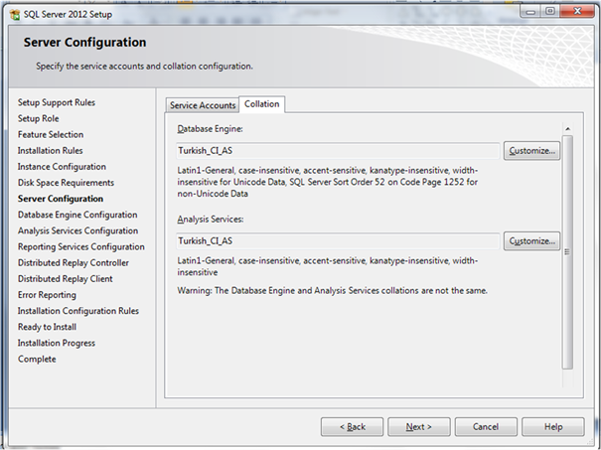This screenshot has height=450, width=601.
Task: Close the SQL Server 2012 Setup window
Action: 577,12
